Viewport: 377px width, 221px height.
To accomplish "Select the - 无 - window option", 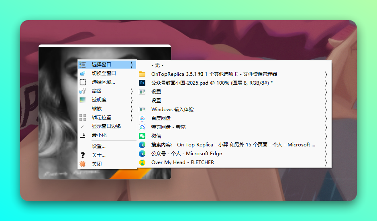I will [x=234, y=65].
